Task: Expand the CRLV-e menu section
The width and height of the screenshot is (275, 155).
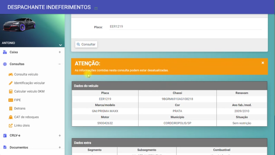Action: point(60,136)
